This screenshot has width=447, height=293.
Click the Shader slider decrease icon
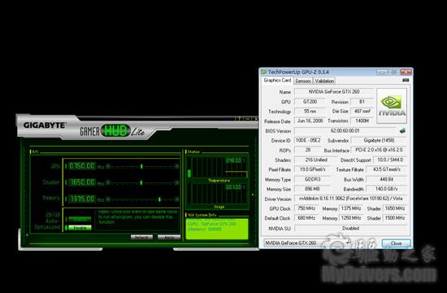click(x=108, y=182)
